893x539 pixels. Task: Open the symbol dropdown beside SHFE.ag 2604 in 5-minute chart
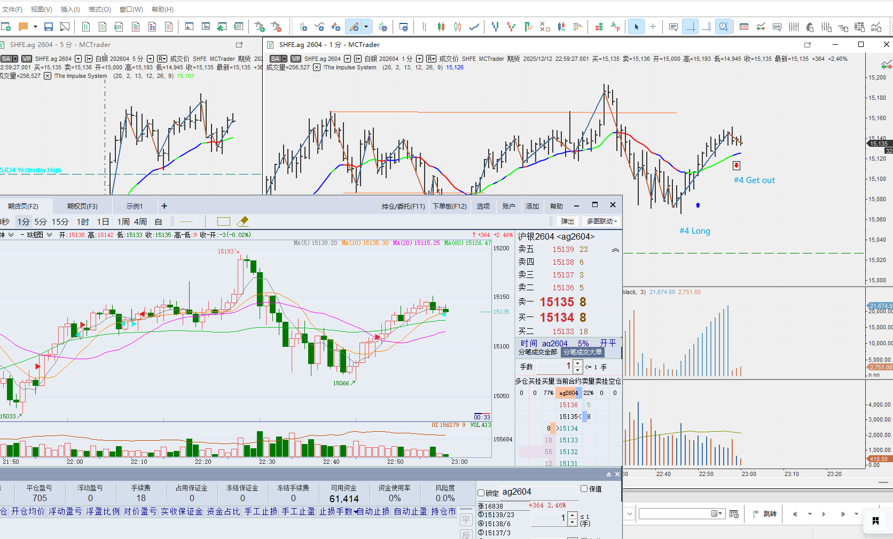[79, 59]
